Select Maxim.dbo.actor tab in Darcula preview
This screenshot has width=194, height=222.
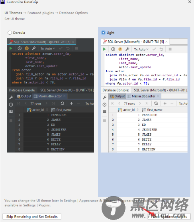(50, 96)
